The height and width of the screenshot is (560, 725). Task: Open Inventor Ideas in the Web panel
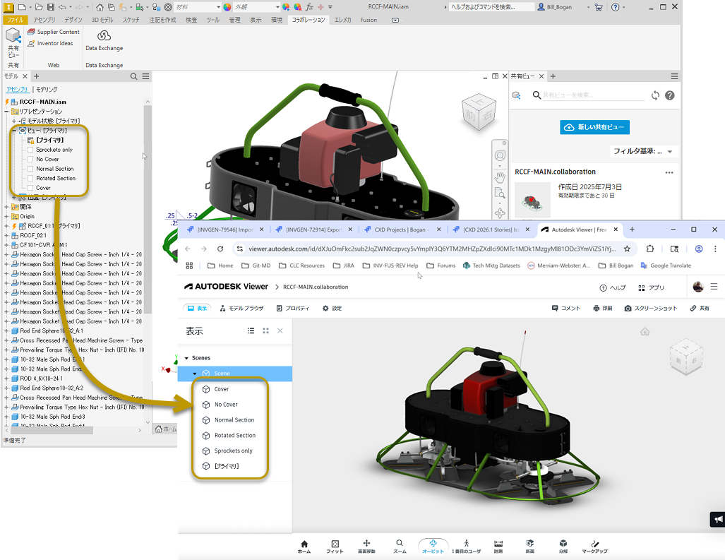50,44
